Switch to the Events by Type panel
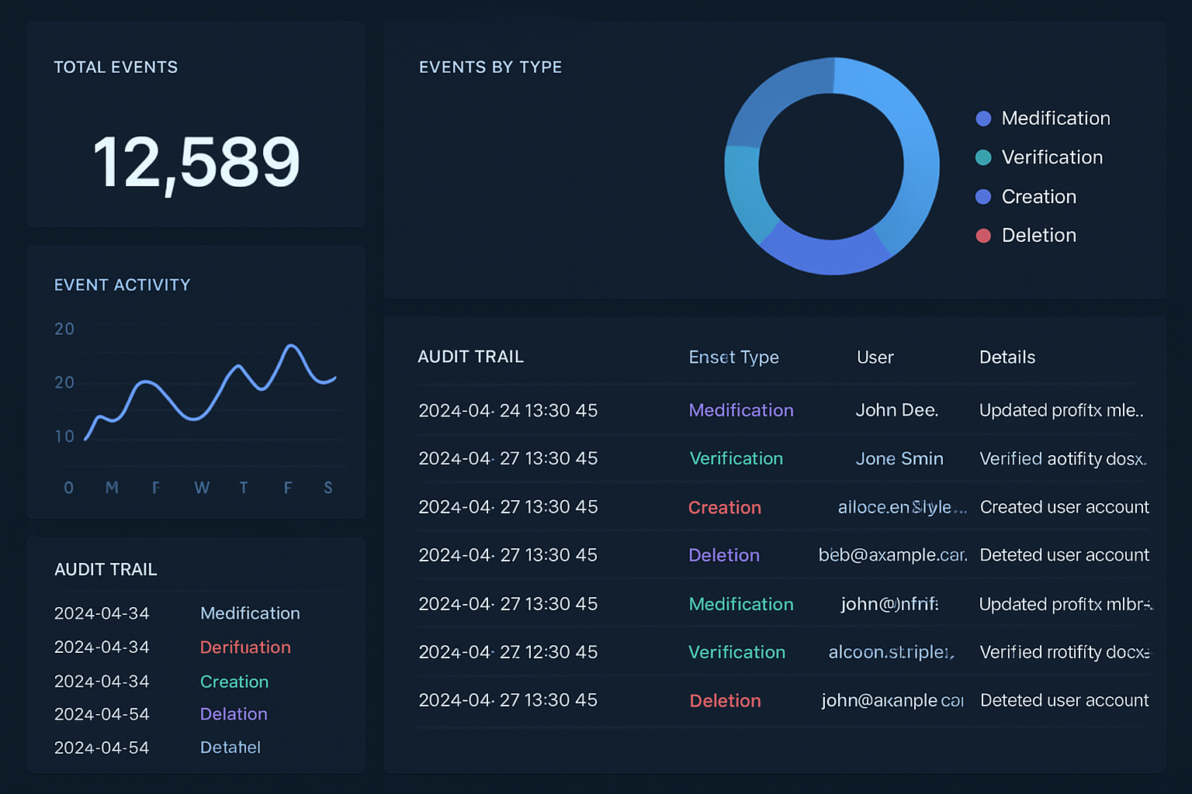This screenshot has height=794, width=1192. click(490, 67)
